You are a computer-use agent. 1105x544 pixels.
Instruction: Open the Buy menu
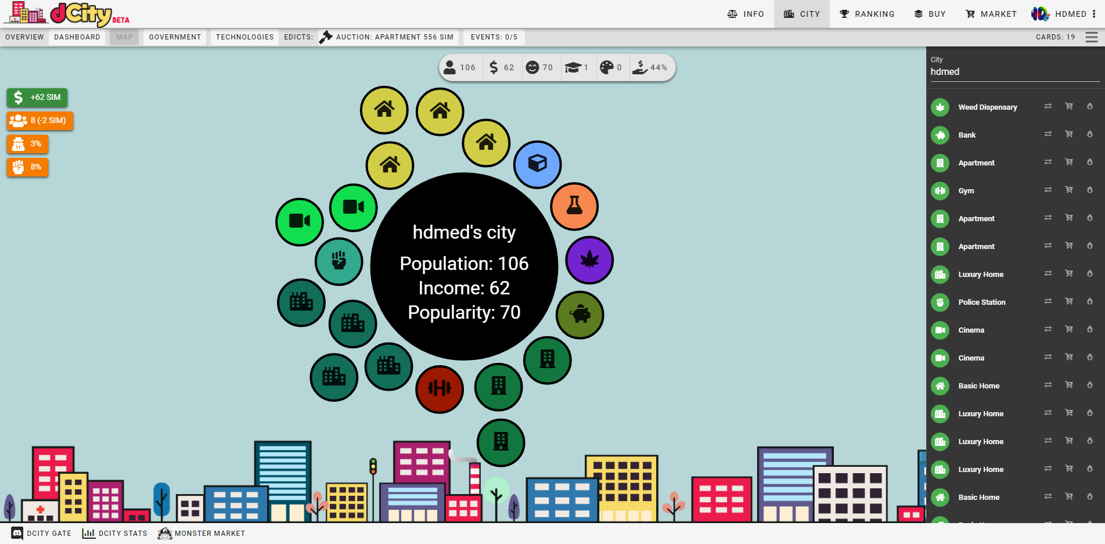[930, 14]
